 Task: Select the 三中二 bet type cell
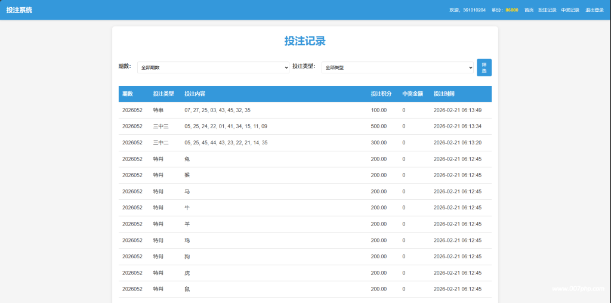point(161,143)
